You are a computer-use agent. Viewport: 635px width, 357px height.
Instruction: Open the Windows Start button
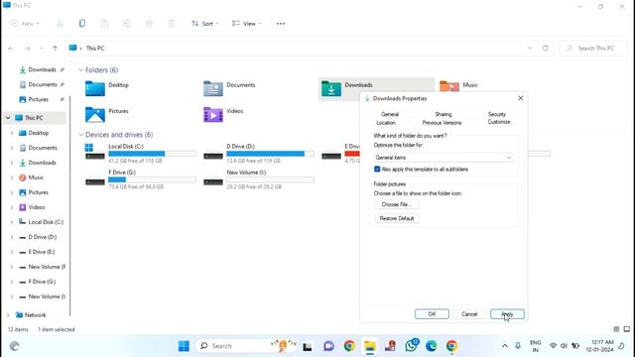[x=184, y=346]
